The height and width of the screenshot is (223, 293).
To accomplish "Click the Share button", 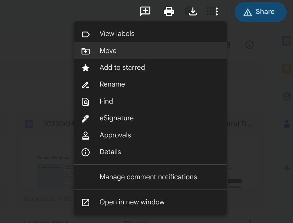I will [260, 12].
